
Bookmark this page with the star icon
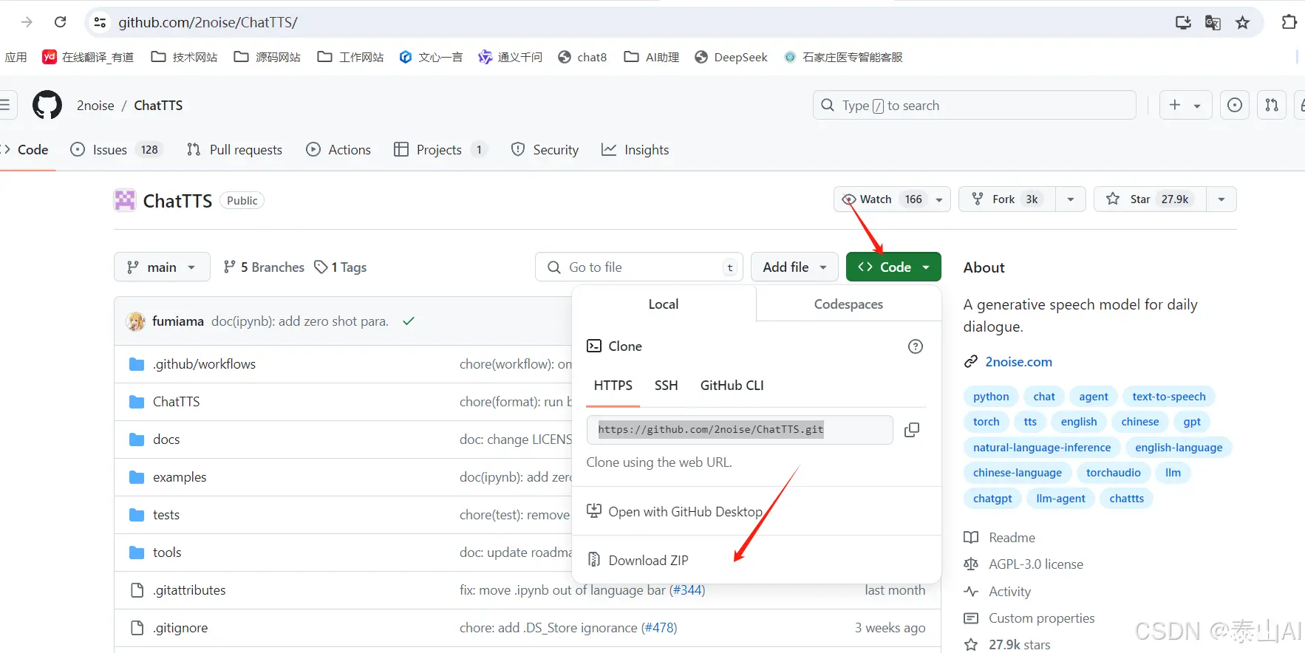tap(1243, 22)
